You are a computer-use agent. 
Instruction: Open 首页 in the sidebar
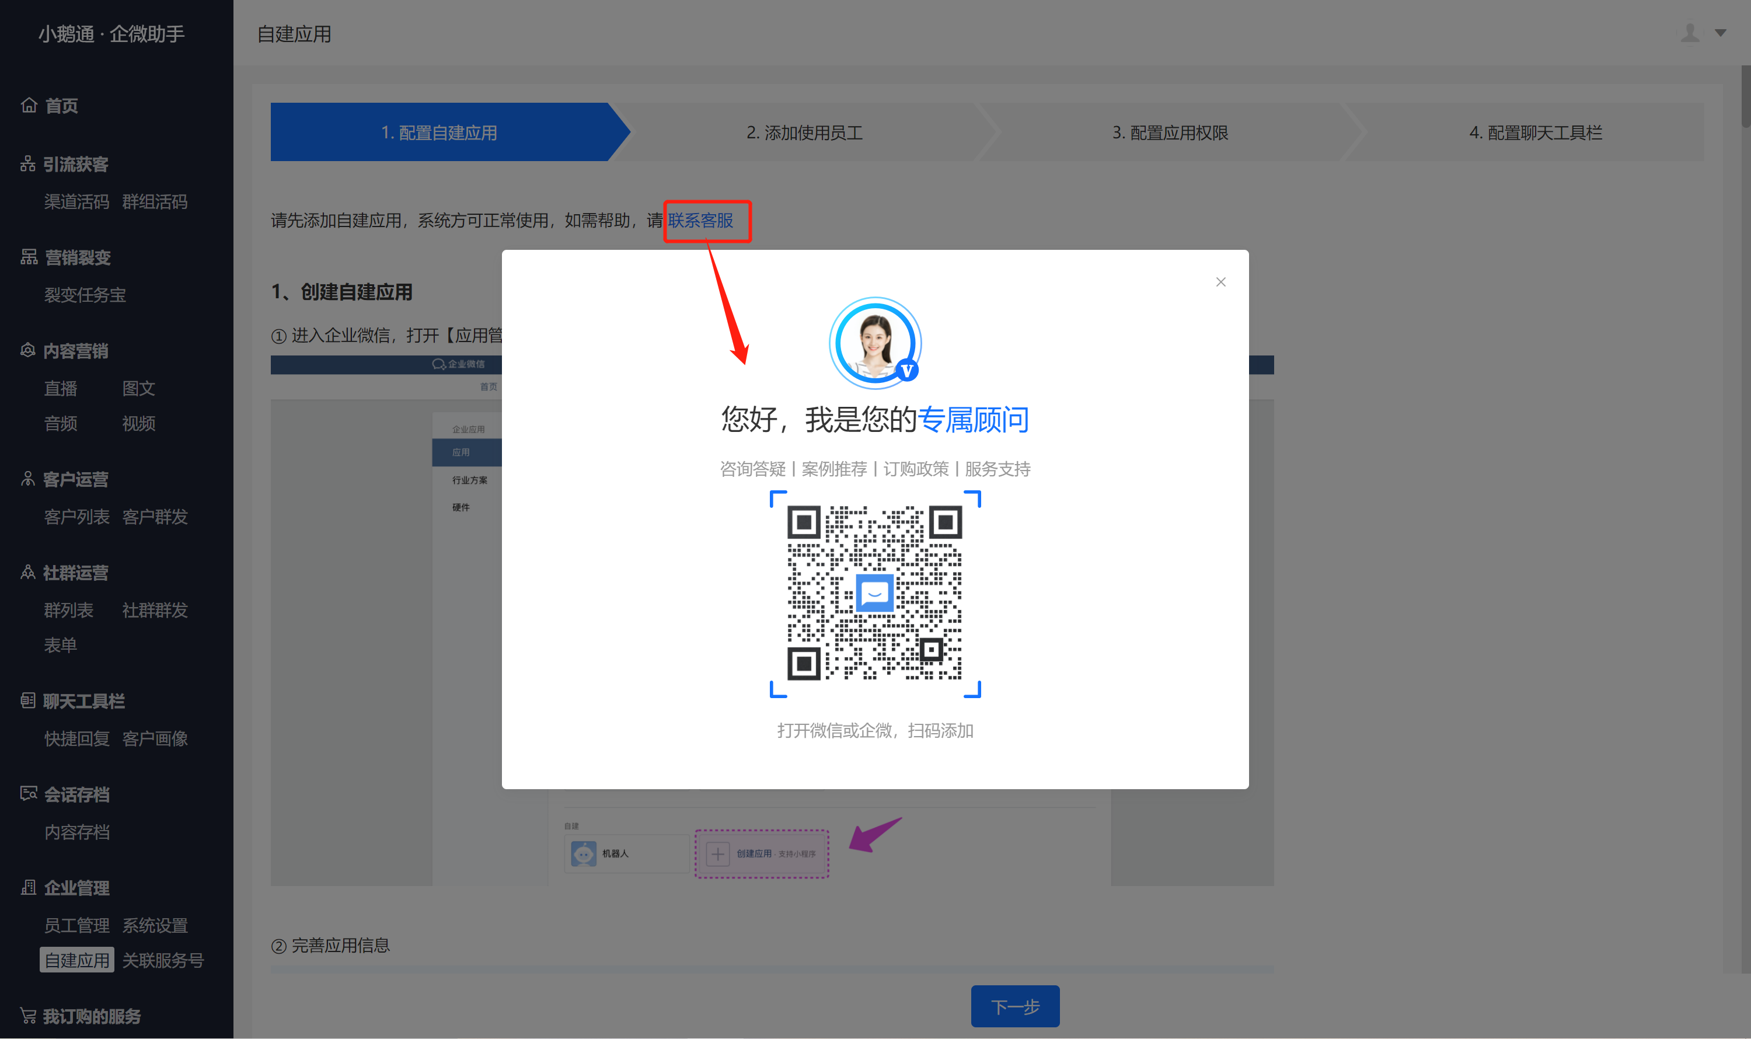62,106
